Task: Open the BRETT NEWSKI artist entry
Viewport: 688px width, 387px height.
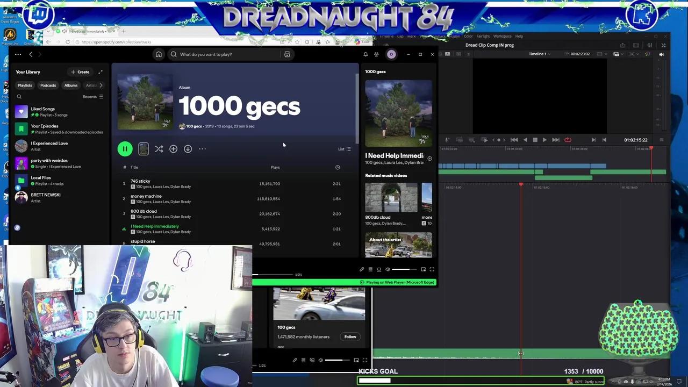Action: [60, 198]
